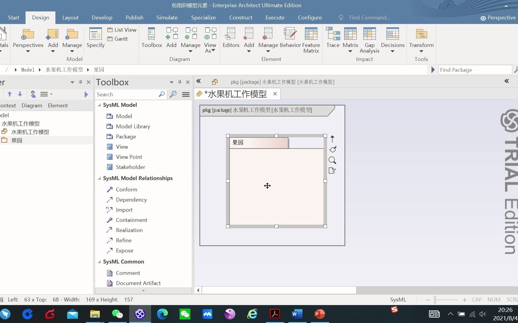Click the zoom magnifier on the diagram floating toolbar
The image size is (518, 323).
pos(332,161)
